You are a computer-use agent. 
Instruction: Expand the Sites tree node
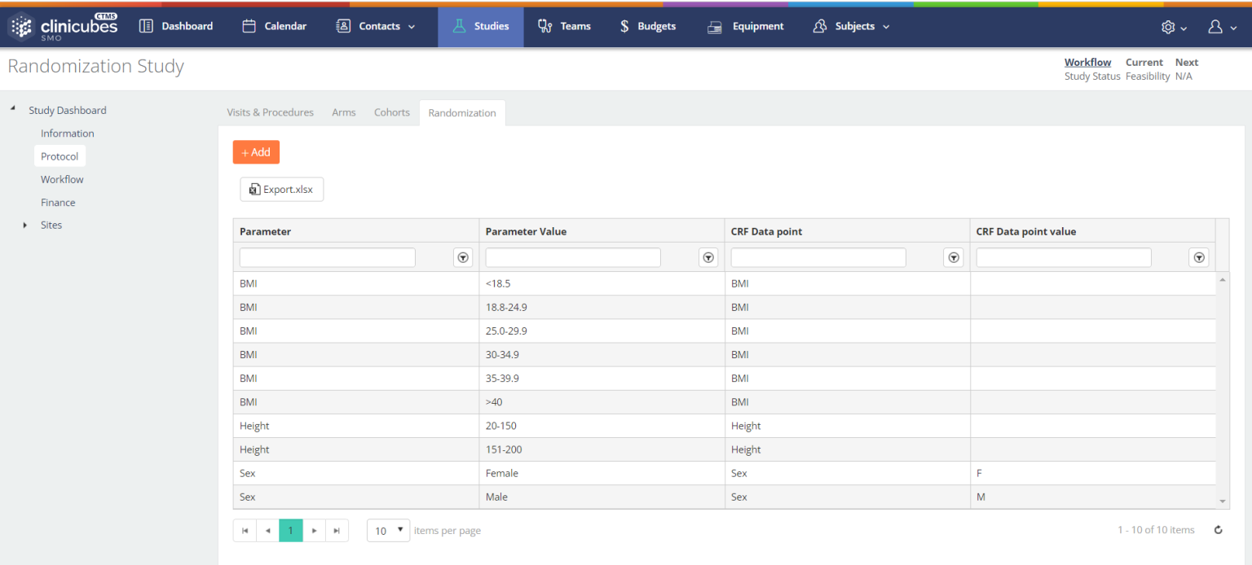click(25, 226)
